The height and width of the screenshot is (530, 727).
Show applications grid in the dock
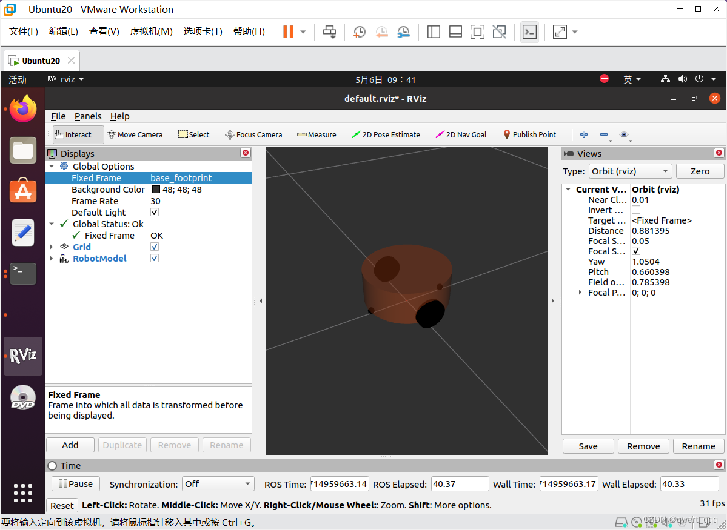pyautogui.click(x=22, y=493)
